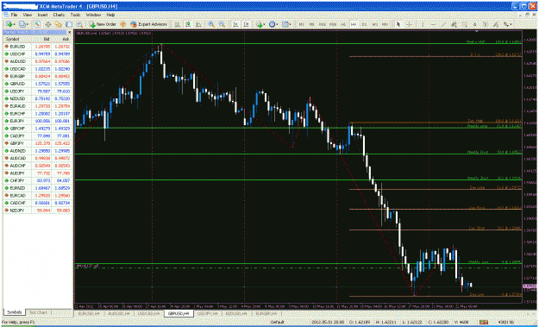Screen dimensions: 539x327
Task: Select the M5 timeframe button
Action: pos(311,24)
